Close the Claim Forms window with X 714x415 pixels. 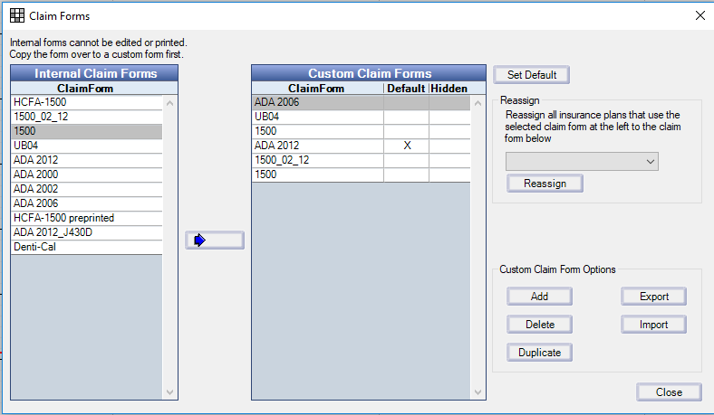point(700,15)
